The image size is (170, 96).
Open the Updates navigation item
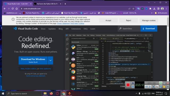[x=52, y=29]
